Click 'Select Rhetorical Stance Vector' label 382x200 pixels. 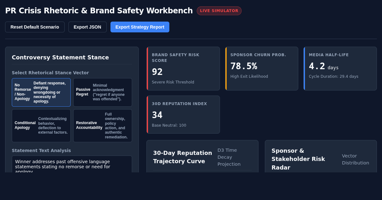[50, 73]
